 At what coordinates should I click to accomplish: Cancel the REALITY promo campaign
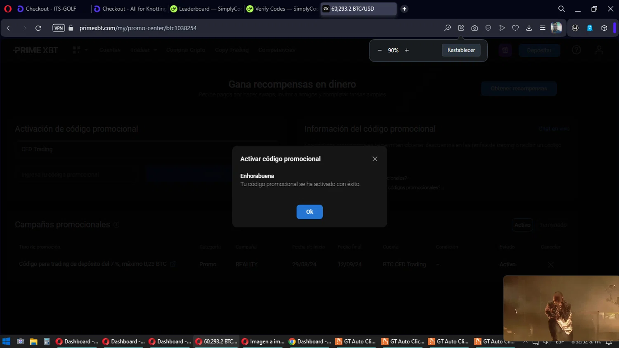(x=550, y=264)
